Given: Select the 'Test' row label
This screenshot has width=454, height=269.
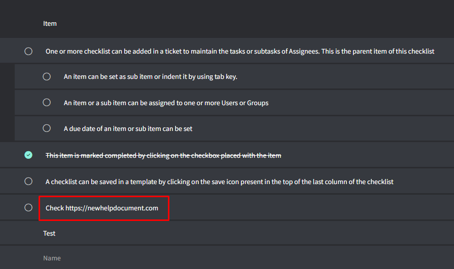Looking at the screenshot, I should 49,233.
